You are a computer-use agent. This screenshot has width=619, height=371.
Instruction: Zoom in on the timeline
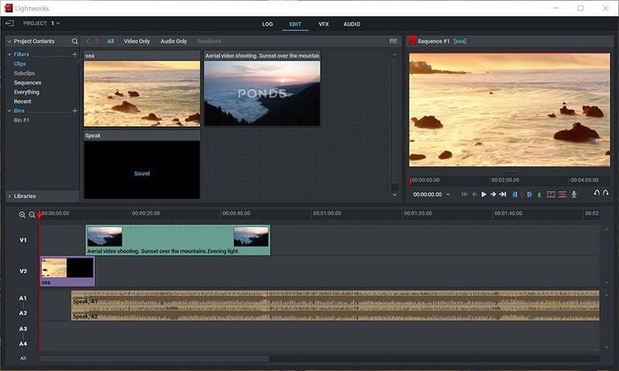pos(22,215)
